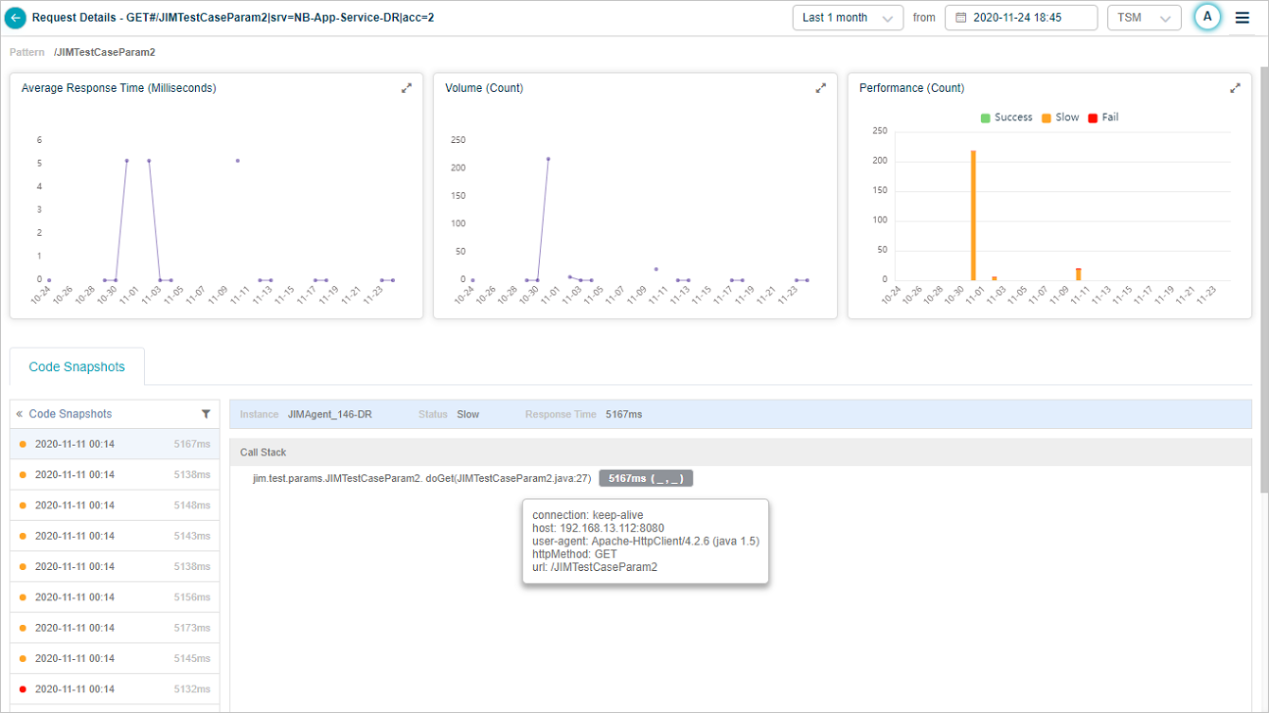Click the 5167ms call stack badge

pos(646,479)
